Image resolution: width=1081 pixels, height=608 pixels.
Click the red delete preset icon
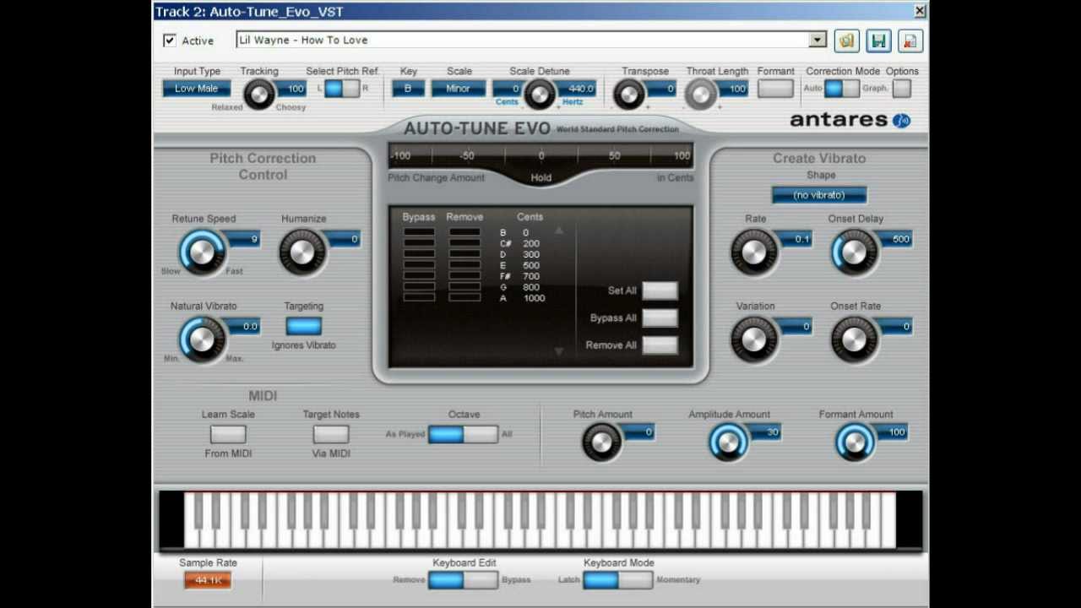[x=910, y=41]
